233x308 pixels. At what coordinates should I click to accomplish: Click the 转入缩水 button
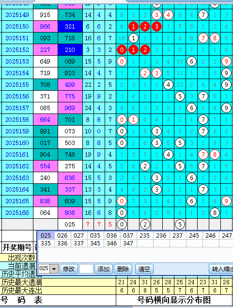point(221,269)
